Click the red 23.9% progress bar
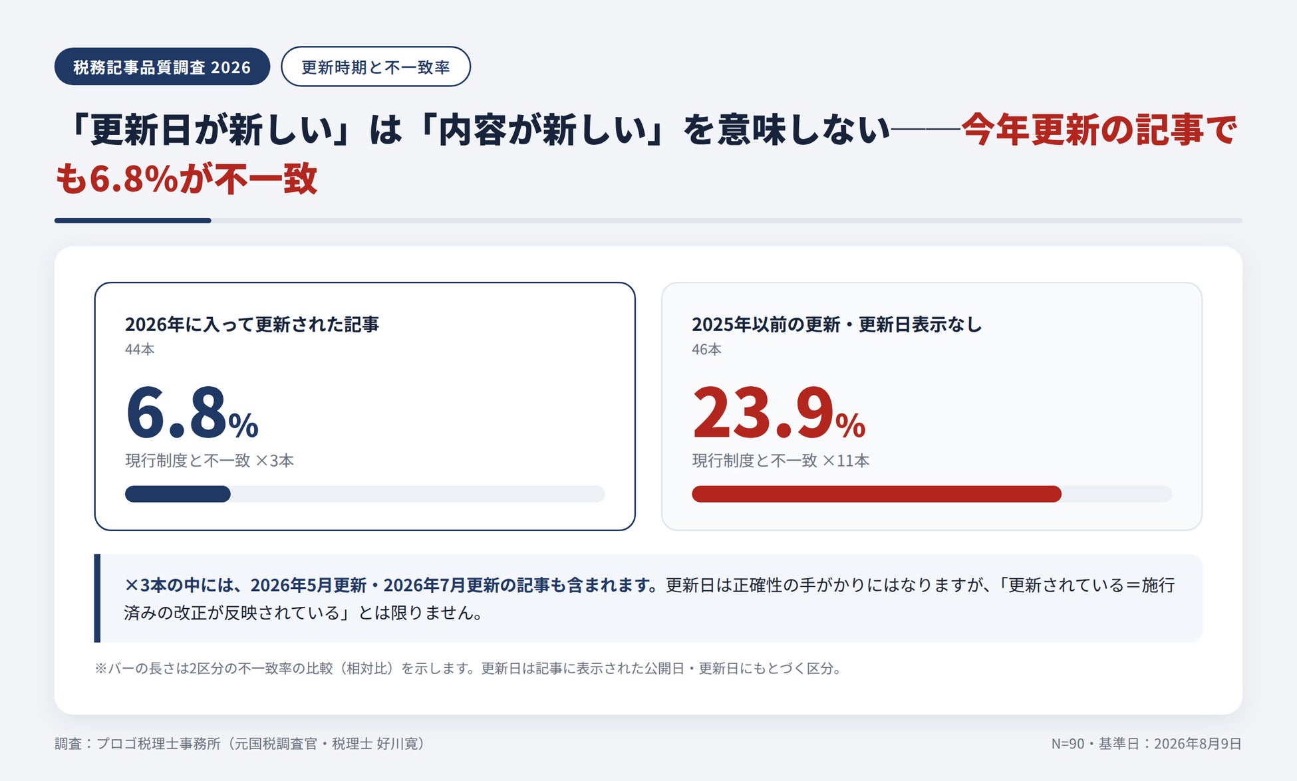 click(877, 494)
